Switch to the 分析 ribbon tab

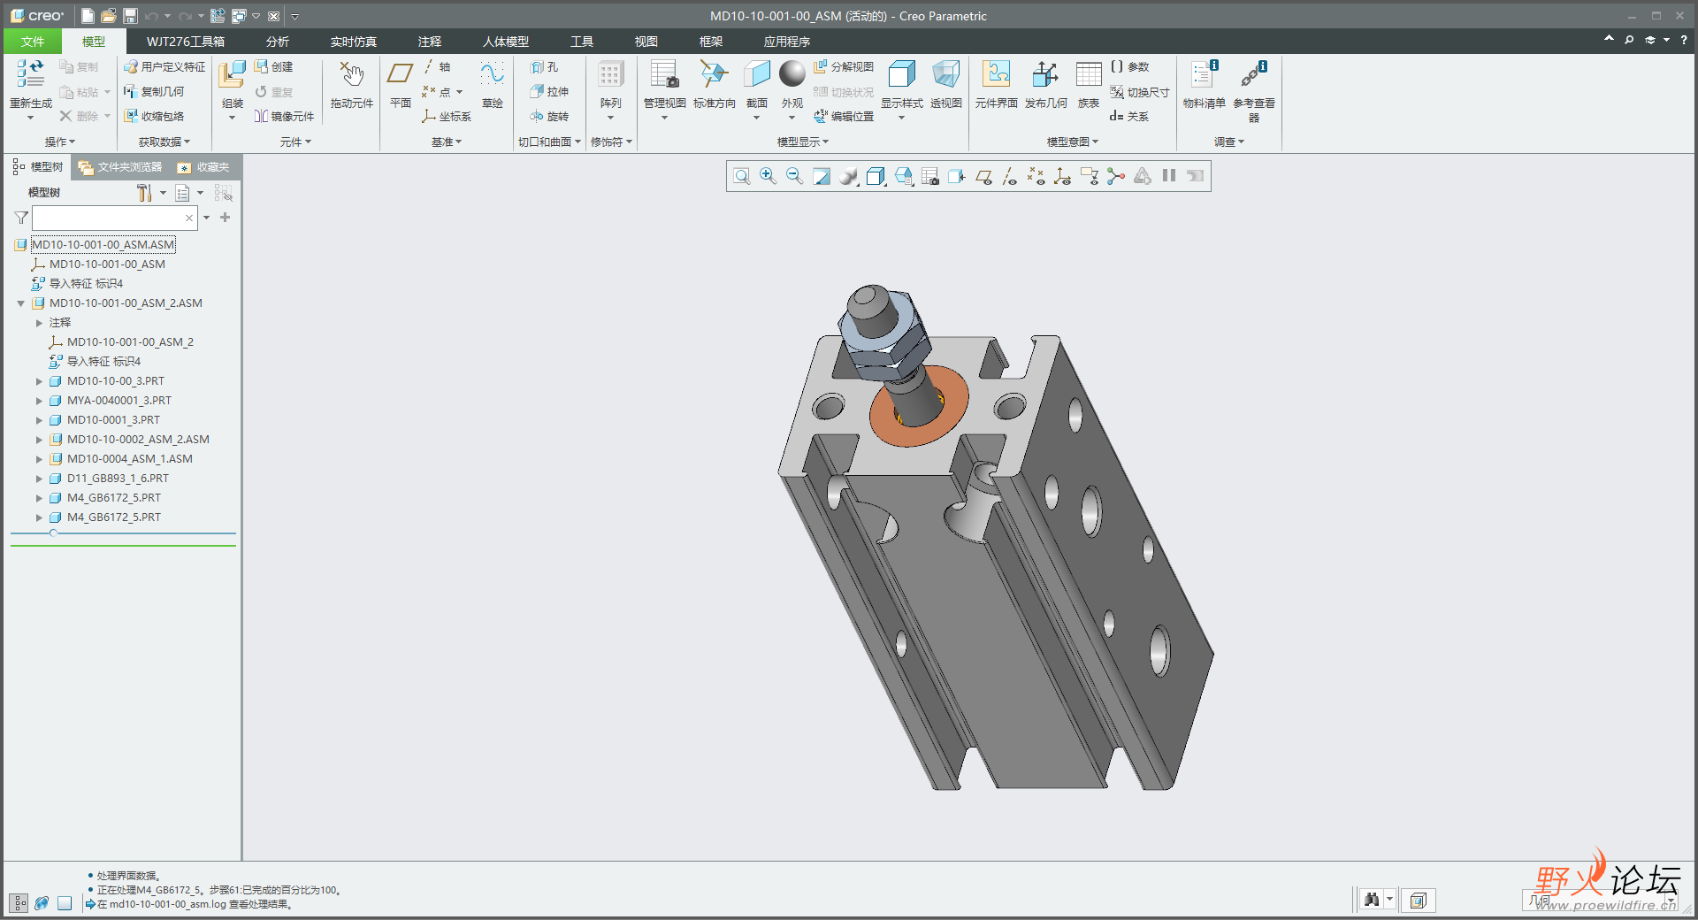(x=278, y=42)
